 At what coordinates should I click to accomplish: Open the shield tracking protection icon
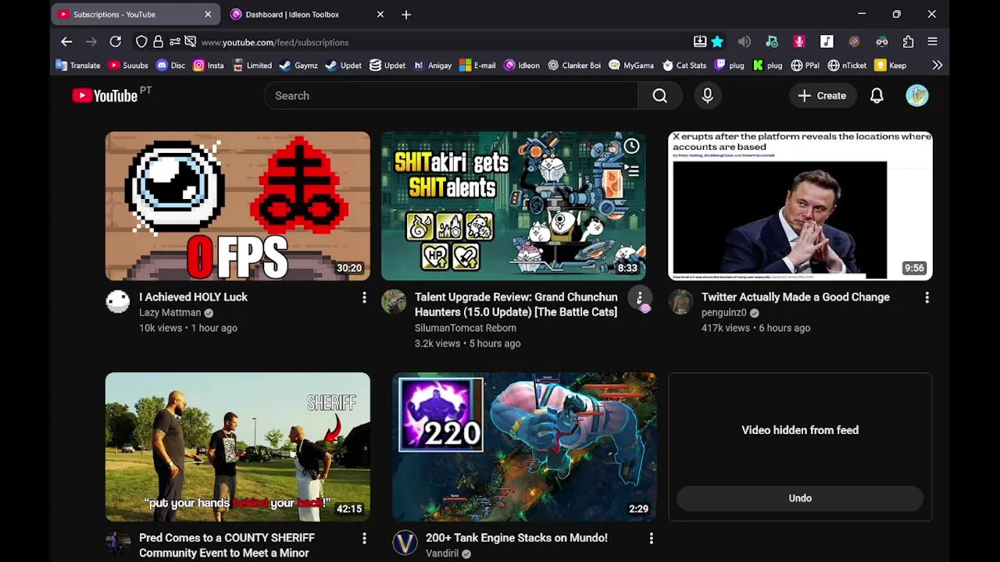point(141,42)
